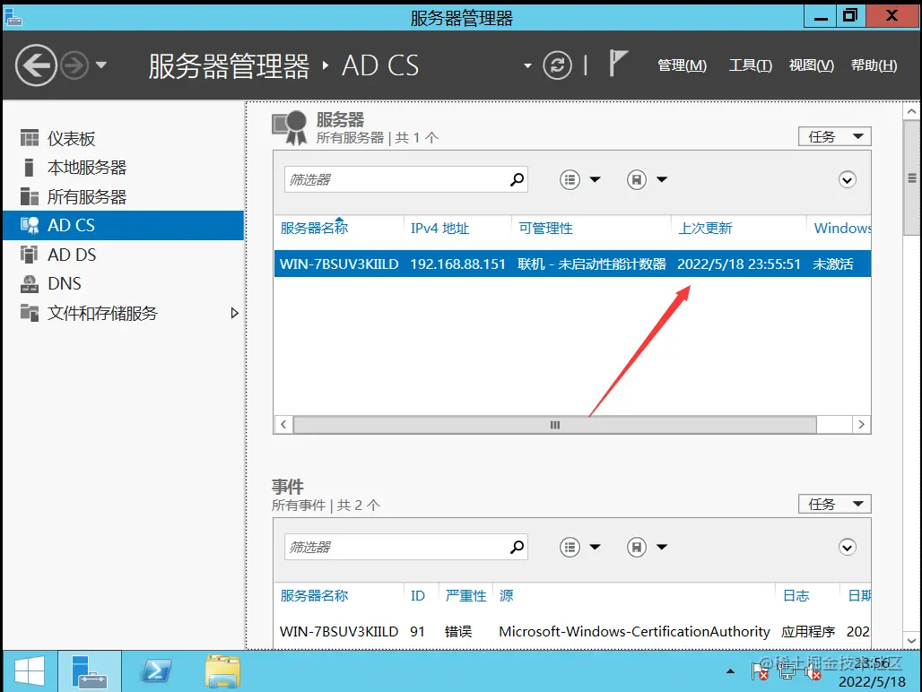Click the 服务器 filter input field
Screen dimensions: 922x692
[x=396, y=179]
